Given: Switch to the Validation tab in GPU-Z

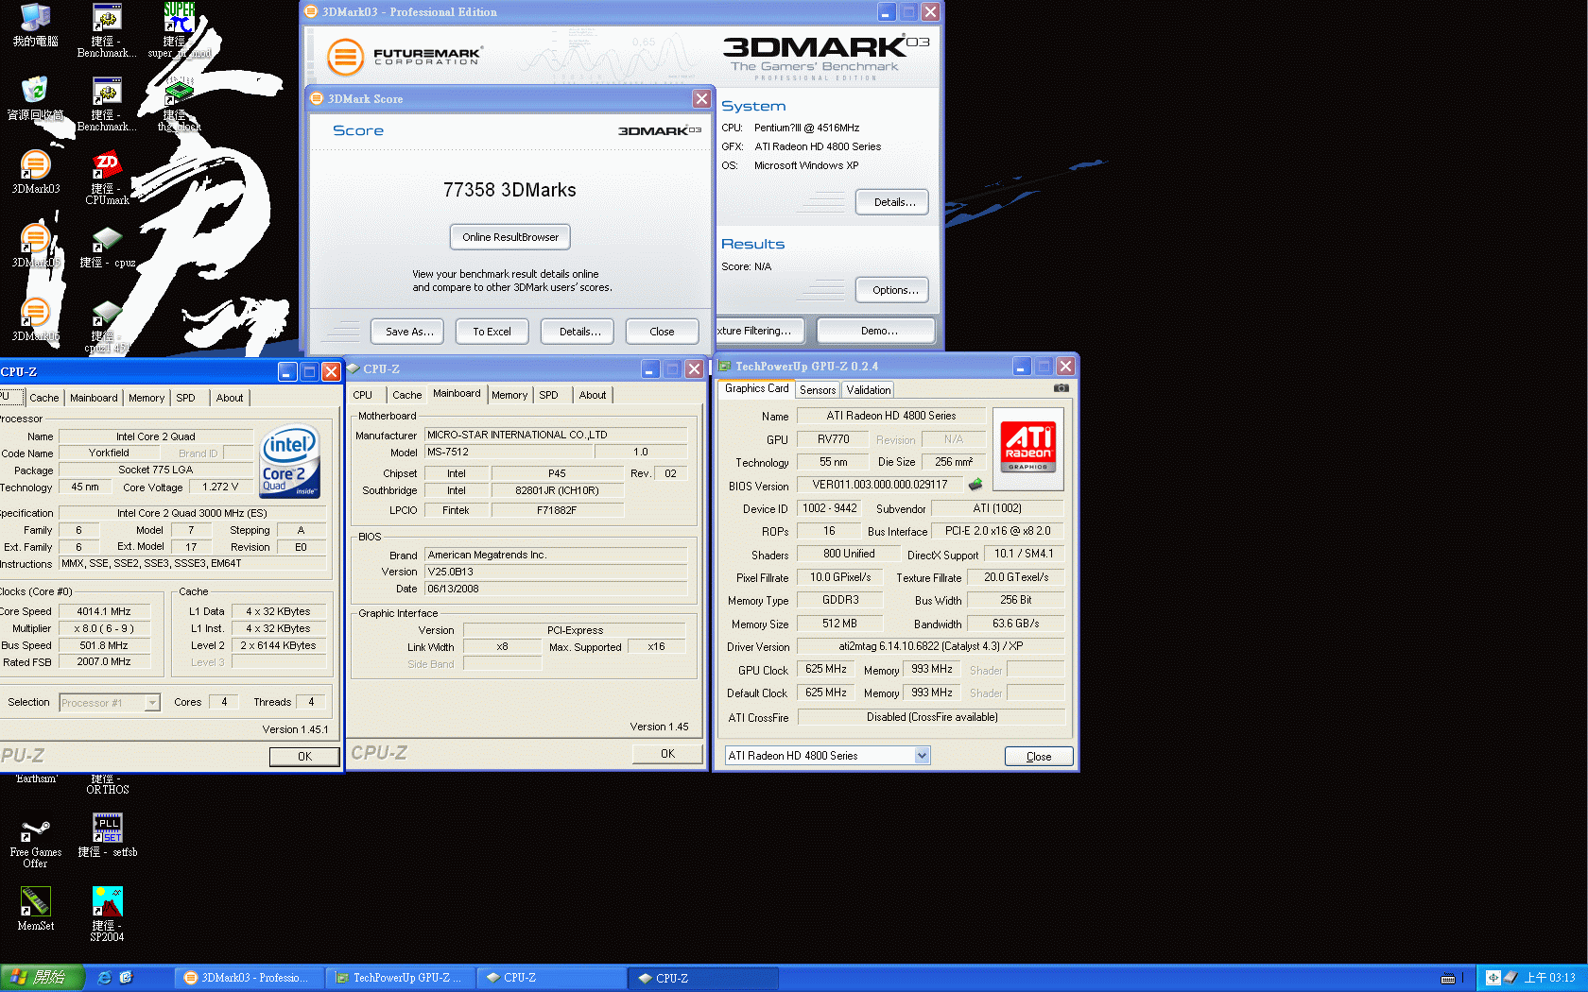Looking at the screenshot, I should pyautogui.click(x=868, y=390).
